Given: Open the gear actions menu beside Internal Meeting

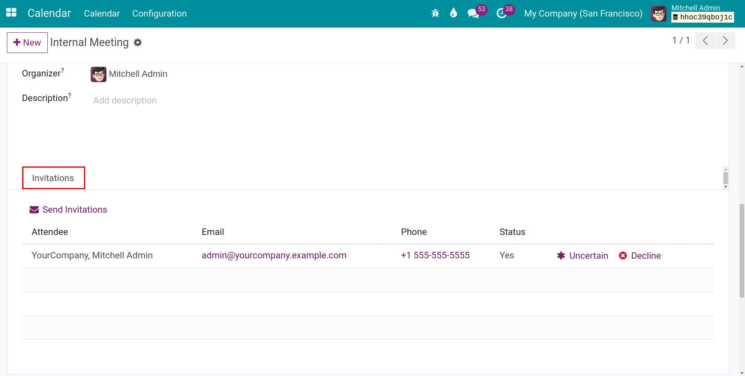Looking at the screenshot, I should pos(138,42).
